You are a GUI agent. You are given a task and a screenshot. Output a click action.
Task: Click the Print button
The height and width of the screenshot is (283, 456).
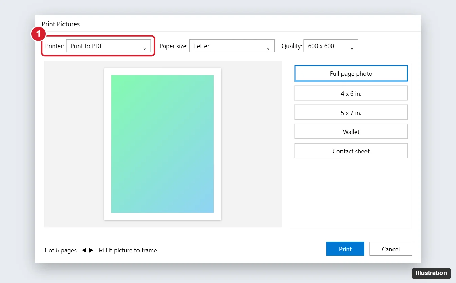coord(345,249)
